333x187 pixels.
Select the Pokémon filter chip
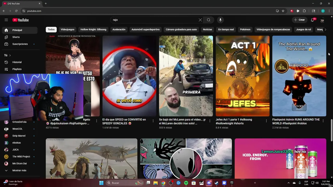tap(245, 30)
